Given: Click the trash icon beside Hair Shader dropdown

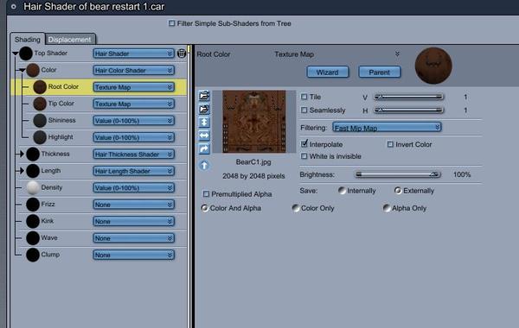Looking at the screenshot, I should point(182,54).
